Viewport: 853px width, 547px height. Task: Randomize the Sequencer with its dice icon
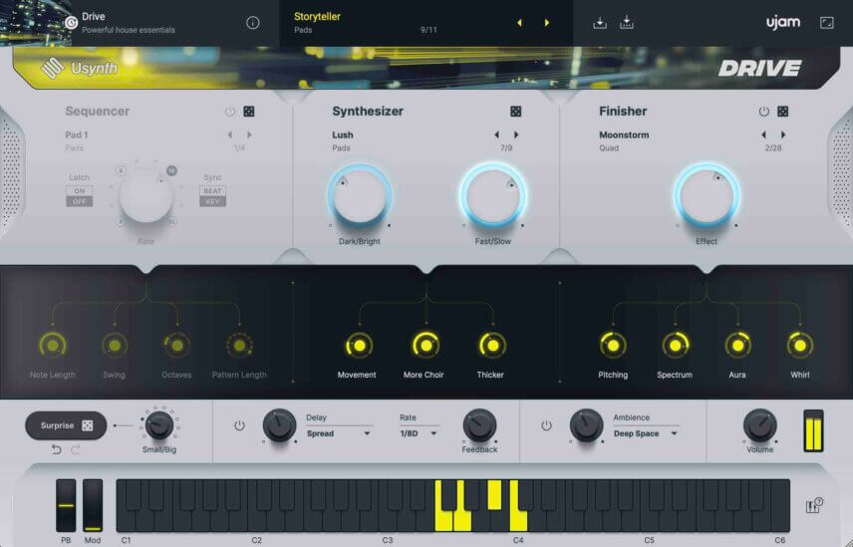click(x=248, y=112)
